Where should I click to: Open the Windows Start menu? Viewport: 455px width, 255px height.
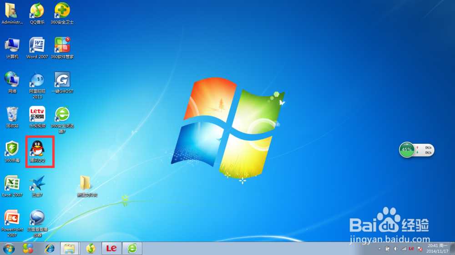9,249
